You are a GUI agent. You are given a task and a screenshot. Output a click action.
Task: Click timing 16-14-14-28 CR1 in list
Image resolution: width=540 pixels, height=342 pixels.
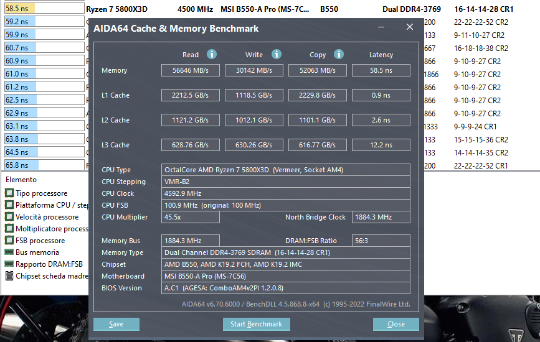pyautogui.click(x=483, y=9)
